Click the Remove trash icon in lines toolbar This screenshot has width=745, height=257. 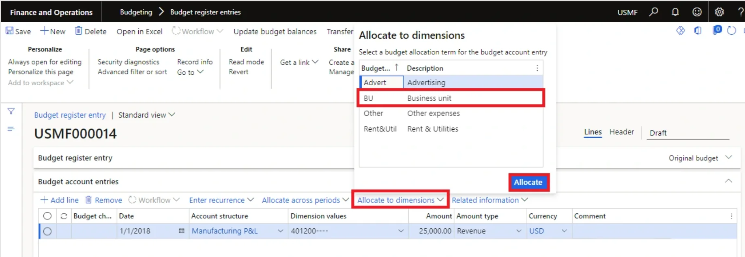tap(88, 200)
